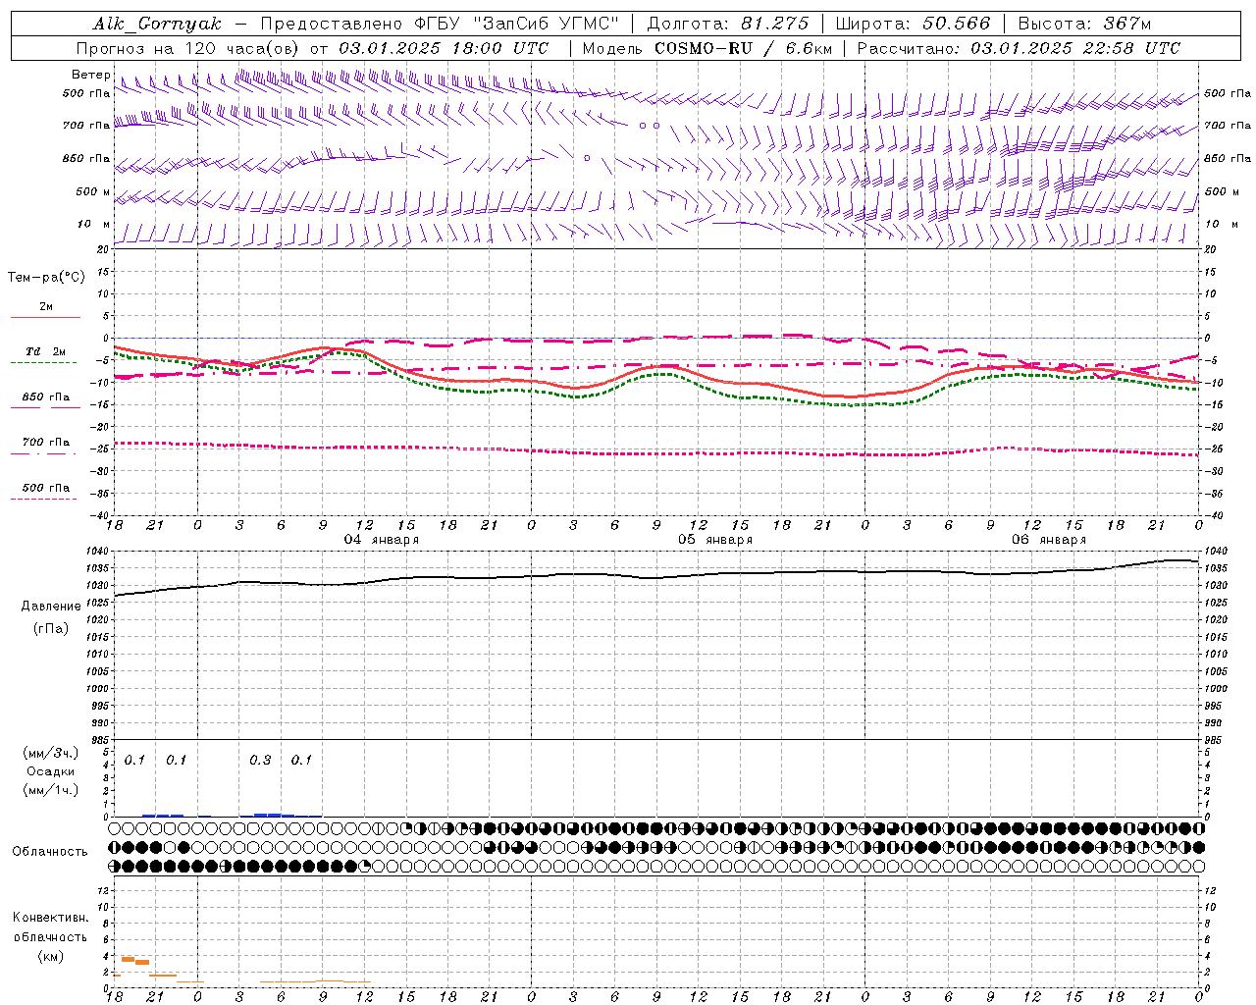
Task: Select the 'Прогноз на 120 часа(ов)' forecast text
Action: coord(188,48)
